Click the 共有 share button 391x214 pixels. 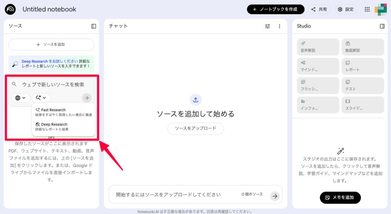tap(319, 9)
